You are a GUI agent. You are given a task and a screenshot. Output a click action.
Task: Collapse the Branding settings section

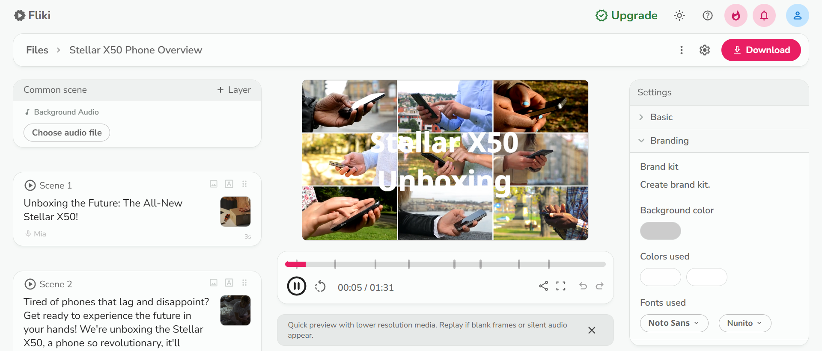tap(719, 141)
